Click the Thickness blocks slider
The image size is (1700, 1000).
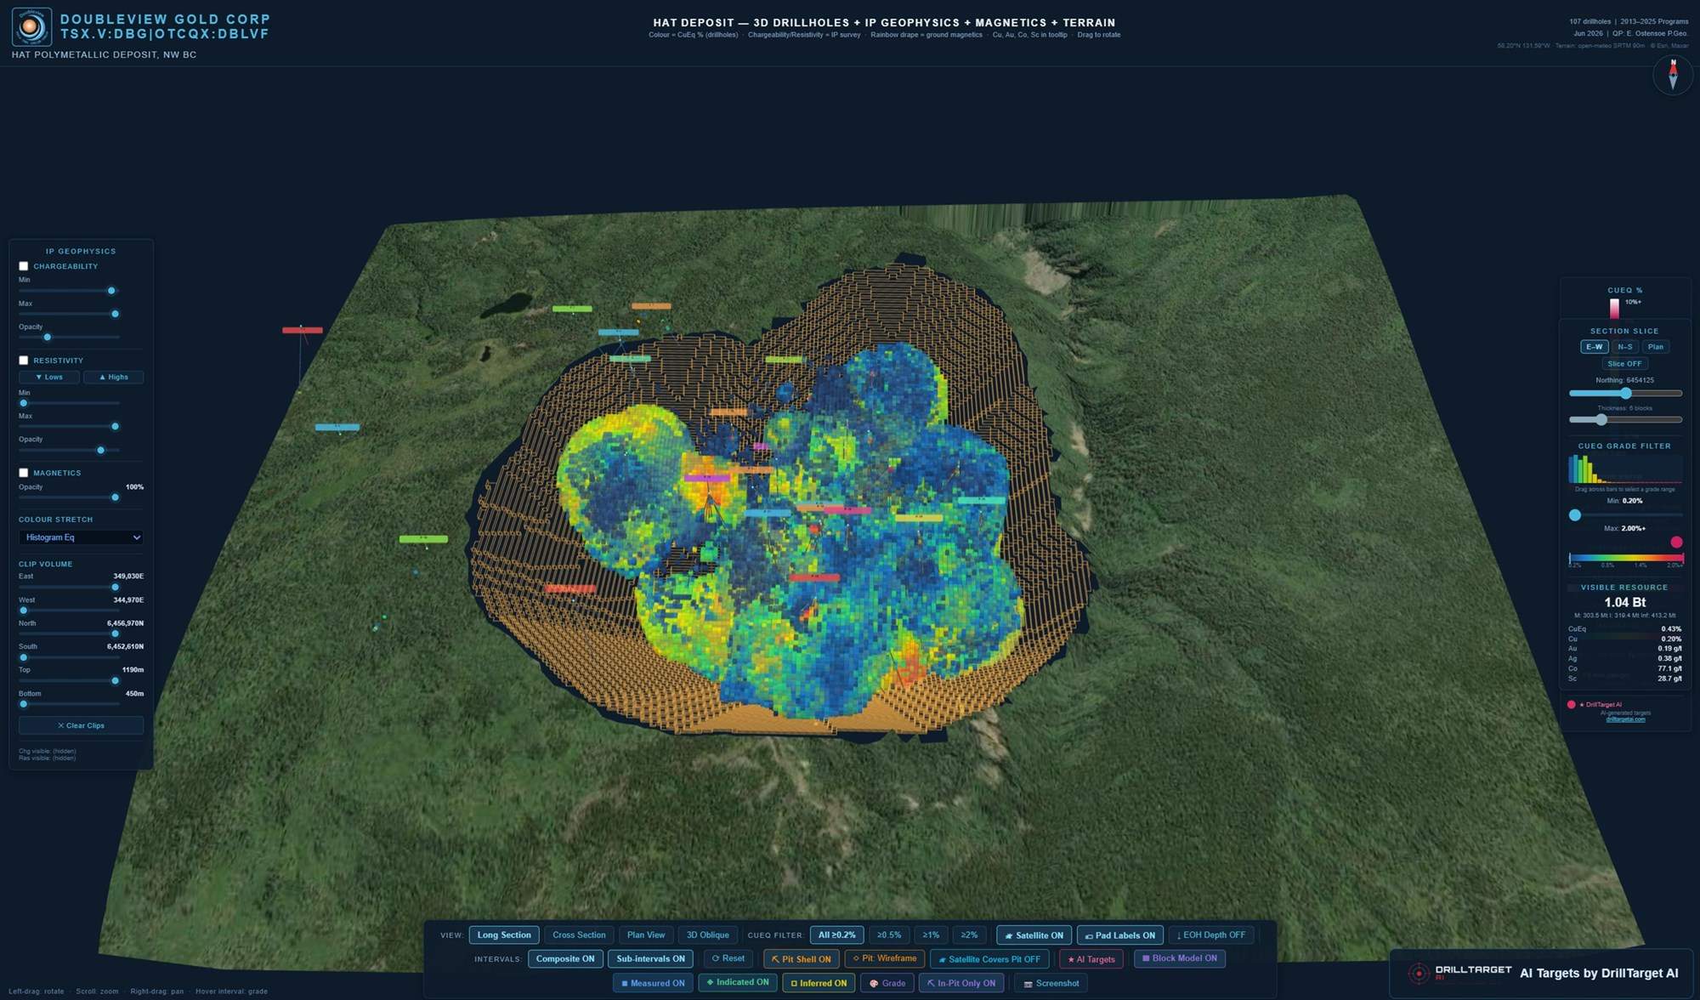click(1625, 420)
